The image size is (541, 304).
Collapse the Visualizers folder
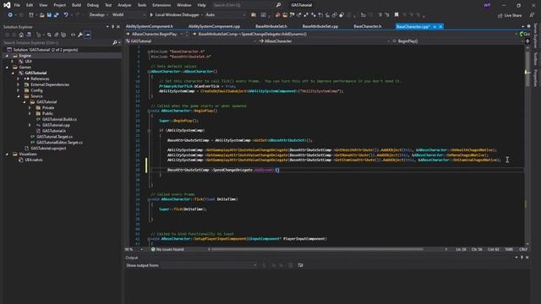coord(7,154)
